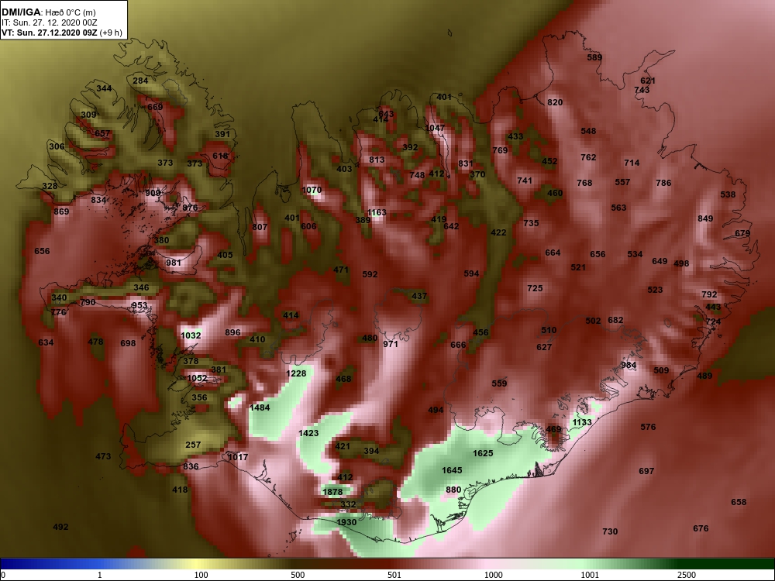Click the '2500' label on the color scale

(x=686, y=575)
